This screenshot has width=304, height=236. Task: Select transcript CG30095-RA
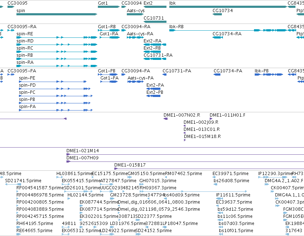pyautogui.click(x=11, y=30)
